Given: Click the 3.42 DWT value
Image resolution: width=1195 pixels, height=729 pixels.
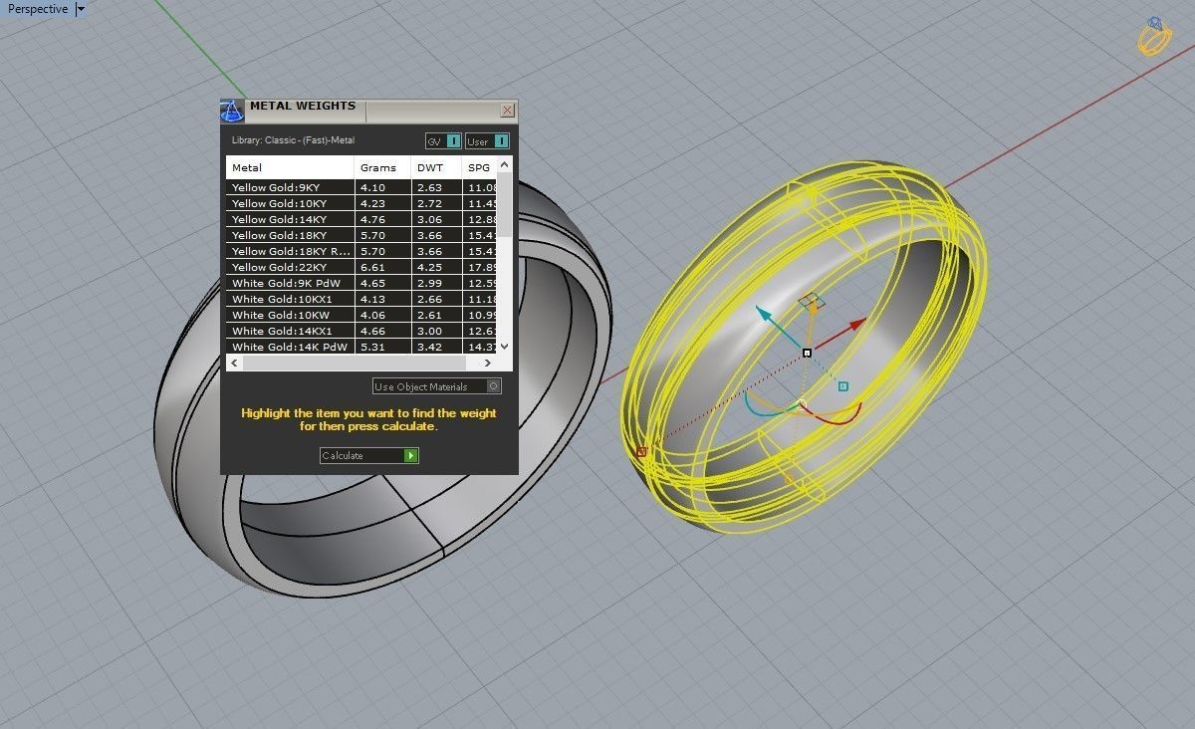Looking at the screenshot, I should [429, 347].
